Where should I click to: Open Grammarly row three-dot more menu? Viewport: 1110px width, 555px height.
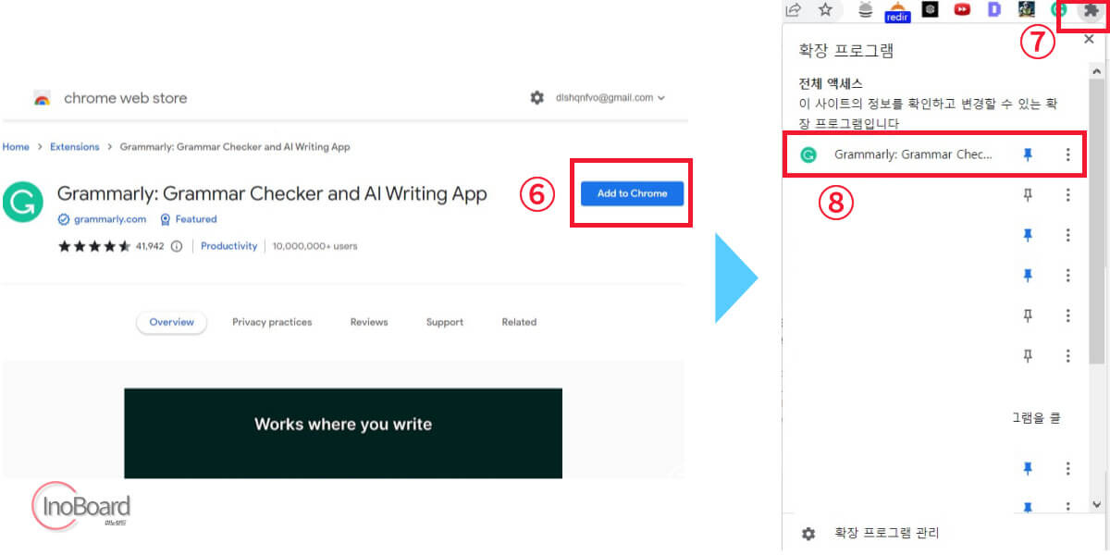point(1067,155)
